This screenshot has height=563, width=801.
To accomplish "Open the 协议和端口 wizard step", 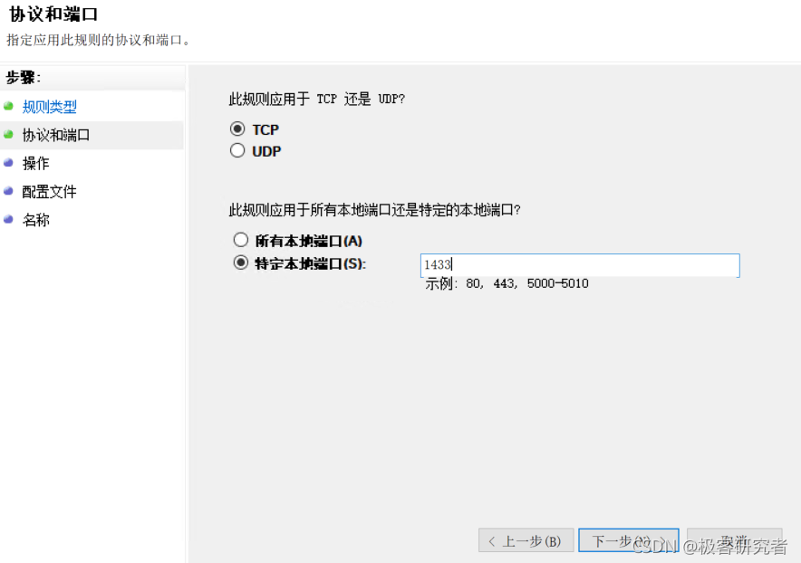I will coord(57,134).
